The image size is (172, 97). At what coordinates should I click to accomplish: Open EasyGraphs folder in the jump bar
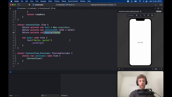(x=32, y=8)
